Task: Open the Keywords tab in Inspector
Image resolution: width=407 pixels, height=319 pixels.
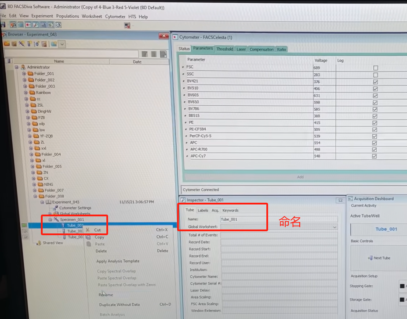Action: click(230, 211)
